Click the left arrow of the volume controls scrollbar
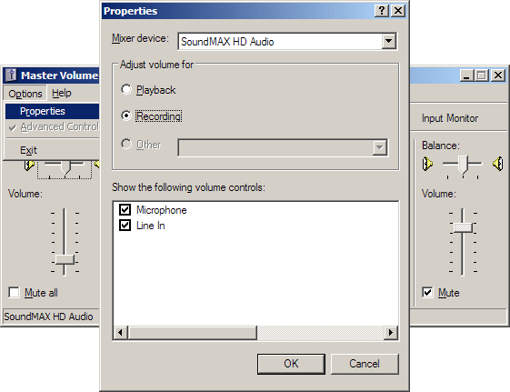Viewport: 510px width, 392px height. pyautogui.click(x=121, y=333)
